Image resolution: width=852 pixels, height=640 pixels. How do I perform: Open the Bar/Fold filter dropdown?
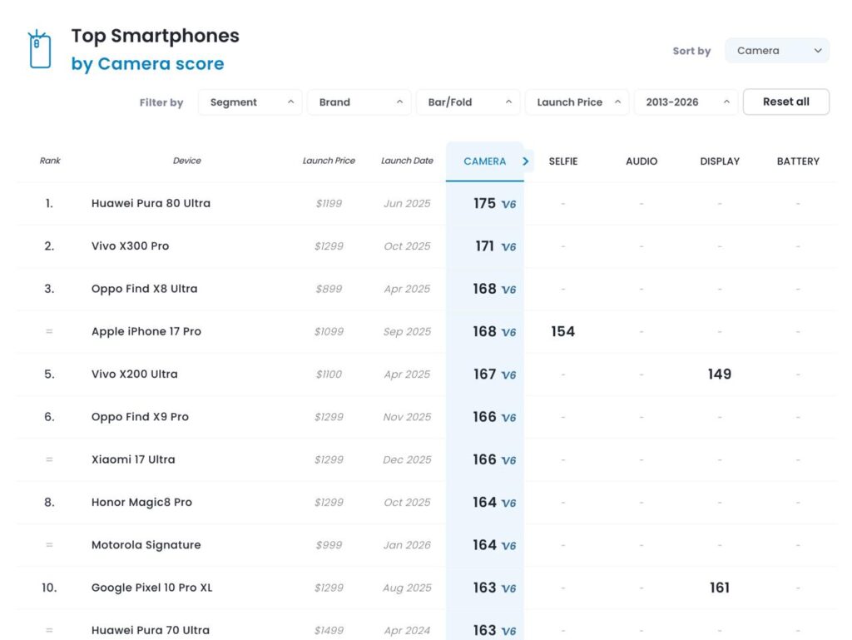[468, 102]
